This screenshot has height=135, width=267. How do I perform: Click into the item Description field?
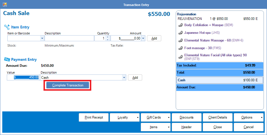coord(69,38)
